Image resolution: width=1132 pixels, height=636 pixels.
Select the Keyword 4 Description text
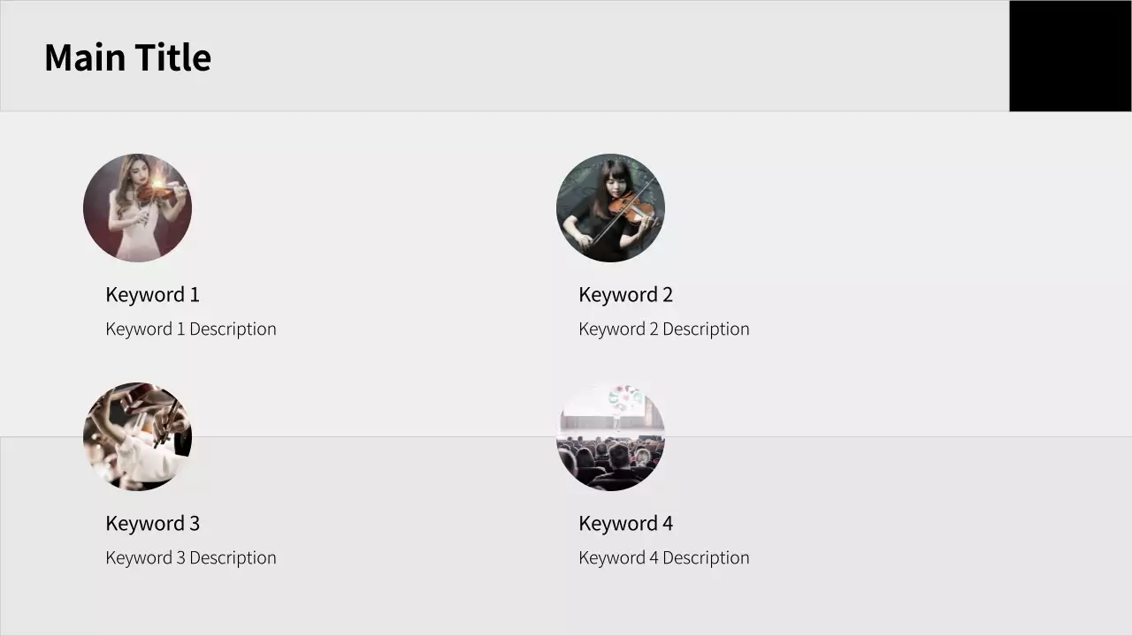(x=663, y=558)
